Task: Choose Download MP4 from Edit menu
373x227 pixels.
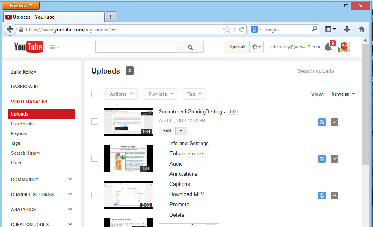Action: [189, 194]
